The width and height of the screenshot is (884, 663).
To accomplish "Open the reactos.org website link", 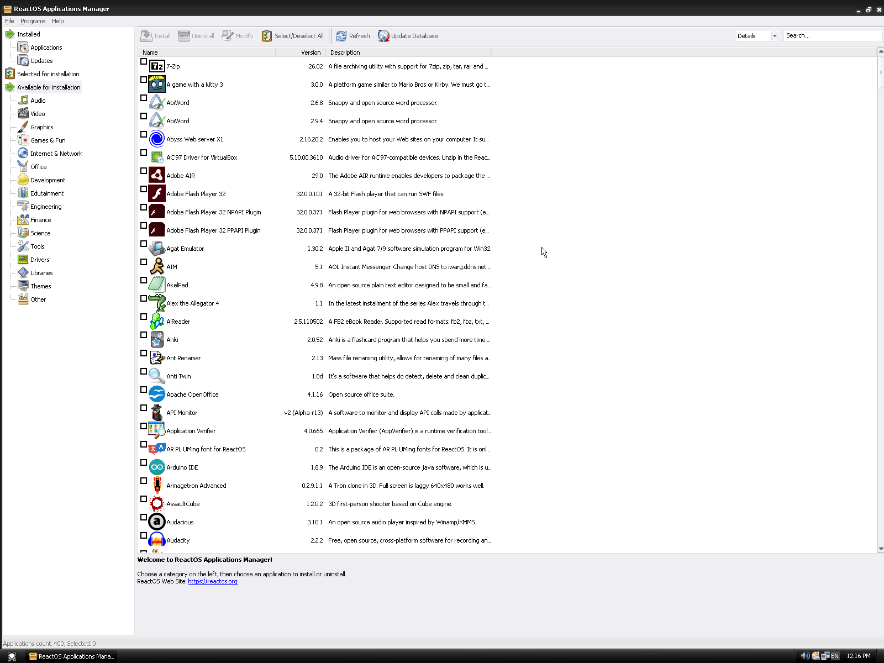I will pos(213,581).
